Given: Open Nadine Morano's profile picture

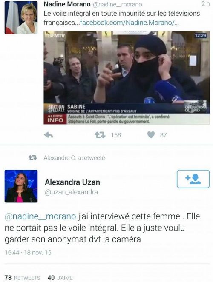Looking at the screenshot, I should (x=21, y=17).
